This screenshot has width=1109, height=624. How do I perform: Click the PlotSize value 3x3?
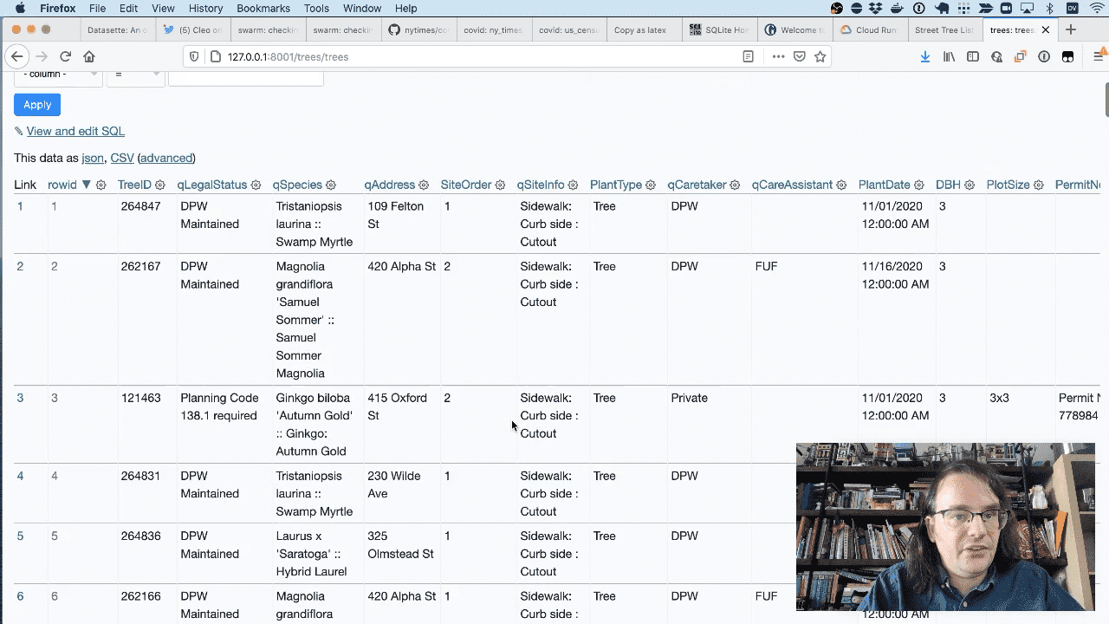[999, 399]
